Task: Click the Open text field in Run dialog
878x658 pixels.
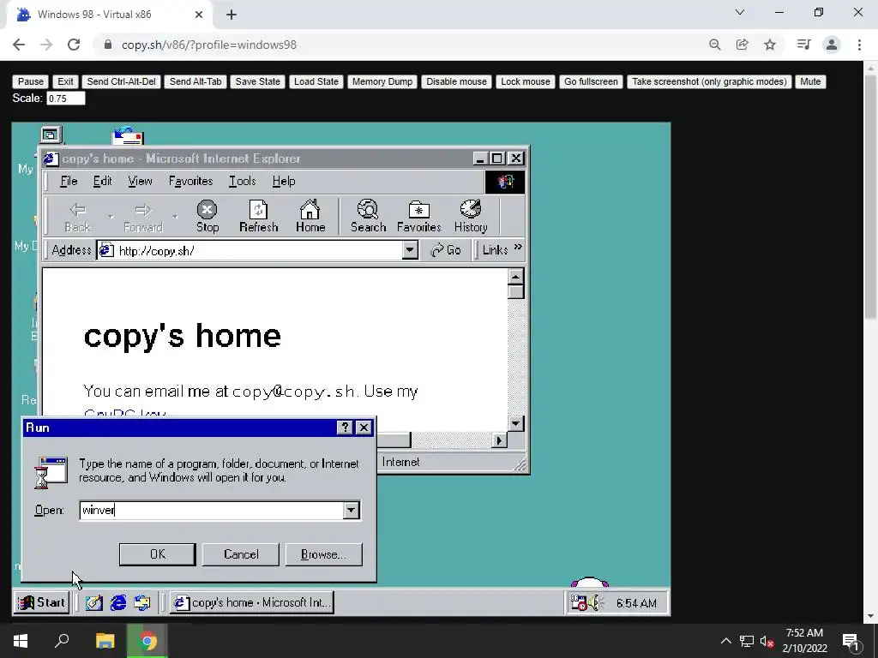Action: (x=212, y=510)
